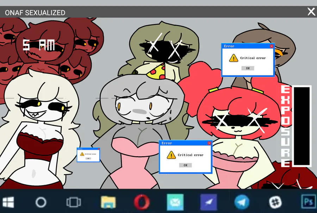317x213 pixels.
Task: Click OK in the upper-right Critical error dialog
Action: (x=248, y=68)
